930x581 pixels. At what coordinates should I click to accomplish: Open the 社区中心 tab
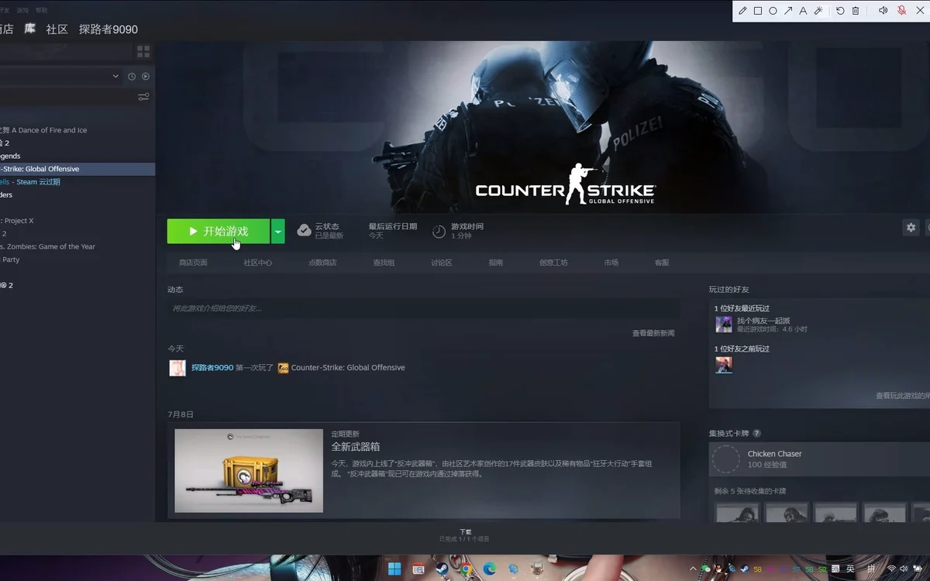click(x=258, y=263)
